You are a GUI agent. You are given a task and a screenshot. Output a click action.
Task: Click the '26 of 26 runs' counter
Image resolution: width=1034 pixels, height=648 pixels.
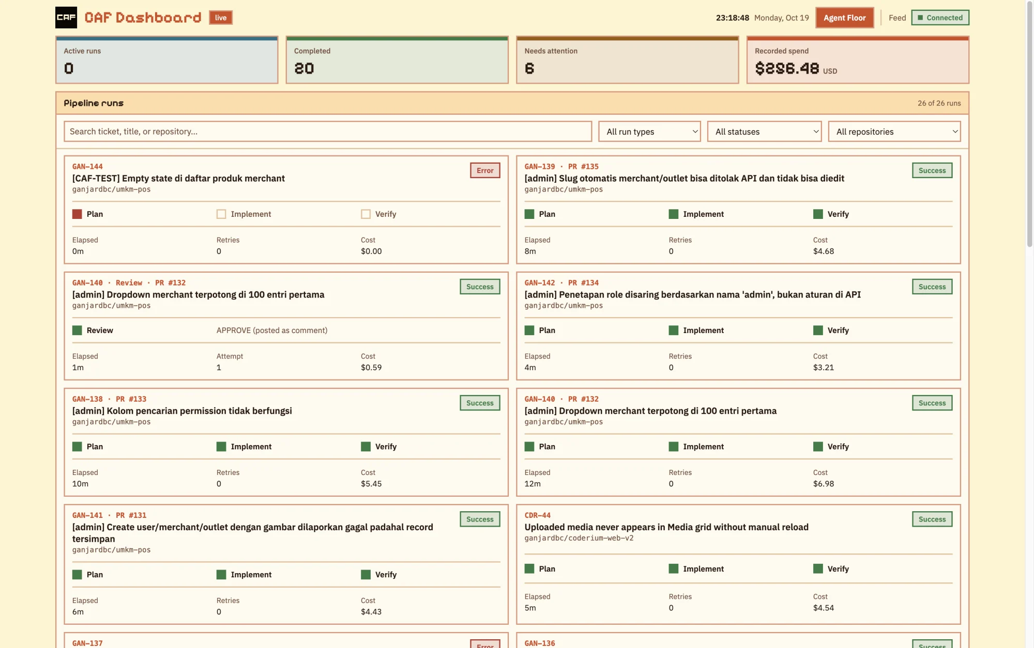tap(939, 103)
